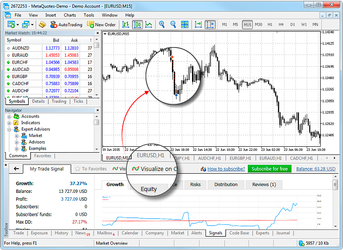Switch to W1 timeframe

tap(304, 25)
